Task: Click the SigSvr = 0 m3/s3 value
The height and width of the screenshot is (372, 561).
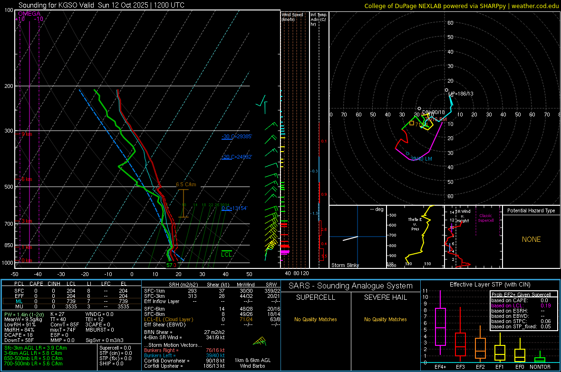Action: [105, 340]
